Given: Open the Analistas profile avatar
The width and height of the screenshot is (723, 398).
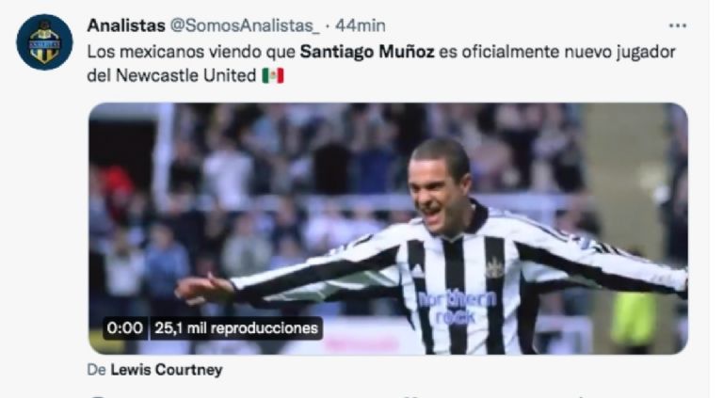Looking at the screenshot, I should 44,42.
